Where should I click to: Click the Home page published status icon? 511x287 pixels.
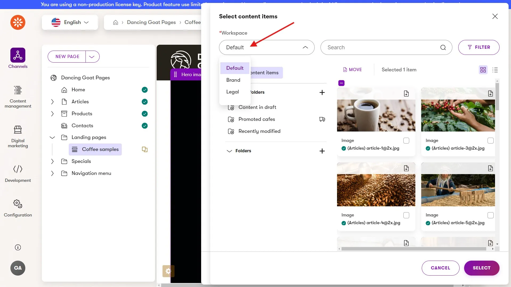tap(145, 90)
